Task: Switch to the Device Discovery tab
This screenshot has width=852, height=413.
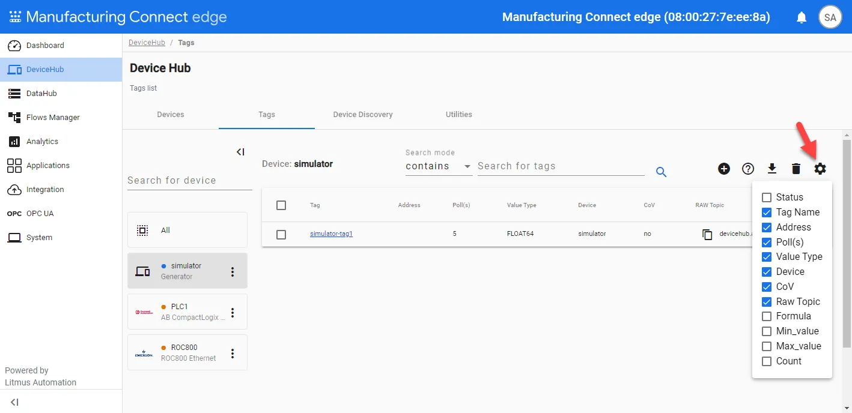Action: [363, 115]
